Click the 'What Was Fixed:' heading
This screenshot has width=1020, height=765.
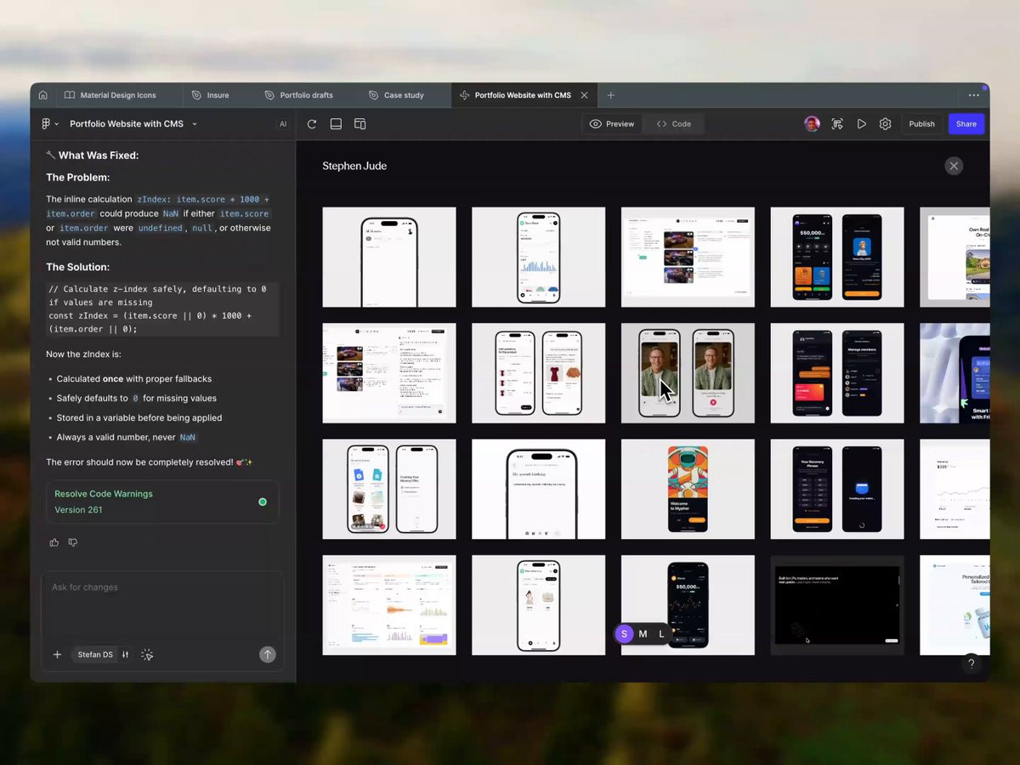pos(99,156)
